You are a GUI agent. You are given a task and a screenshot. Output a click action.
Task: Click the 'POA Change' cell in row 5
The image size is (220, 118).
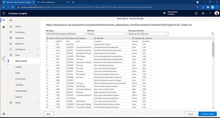coord(85,56)
